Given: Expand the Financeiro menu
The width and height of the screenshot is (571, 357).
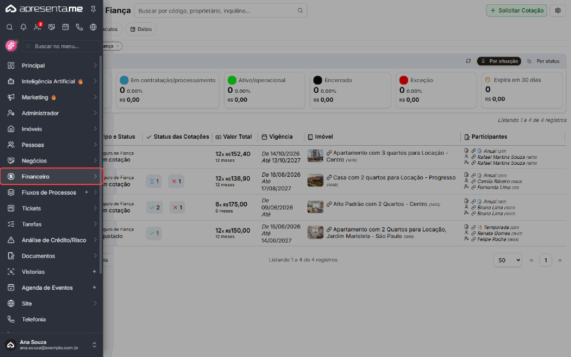Looking at the screenshot, I should (x=51, y=177).
